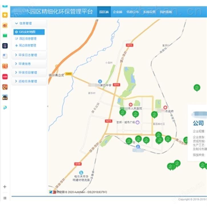The image size is (207, 207).
Task: Click the blue school icon at 第四中学
Action: point(100,81)
